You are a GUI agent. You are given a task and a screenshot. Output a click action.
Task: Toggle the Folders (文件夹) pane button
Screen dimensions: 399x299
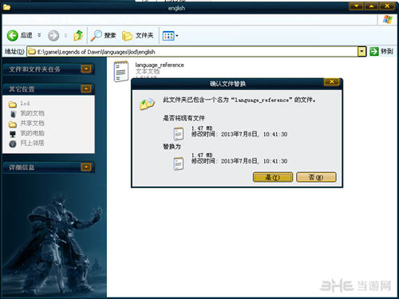(x=138, y=35)
